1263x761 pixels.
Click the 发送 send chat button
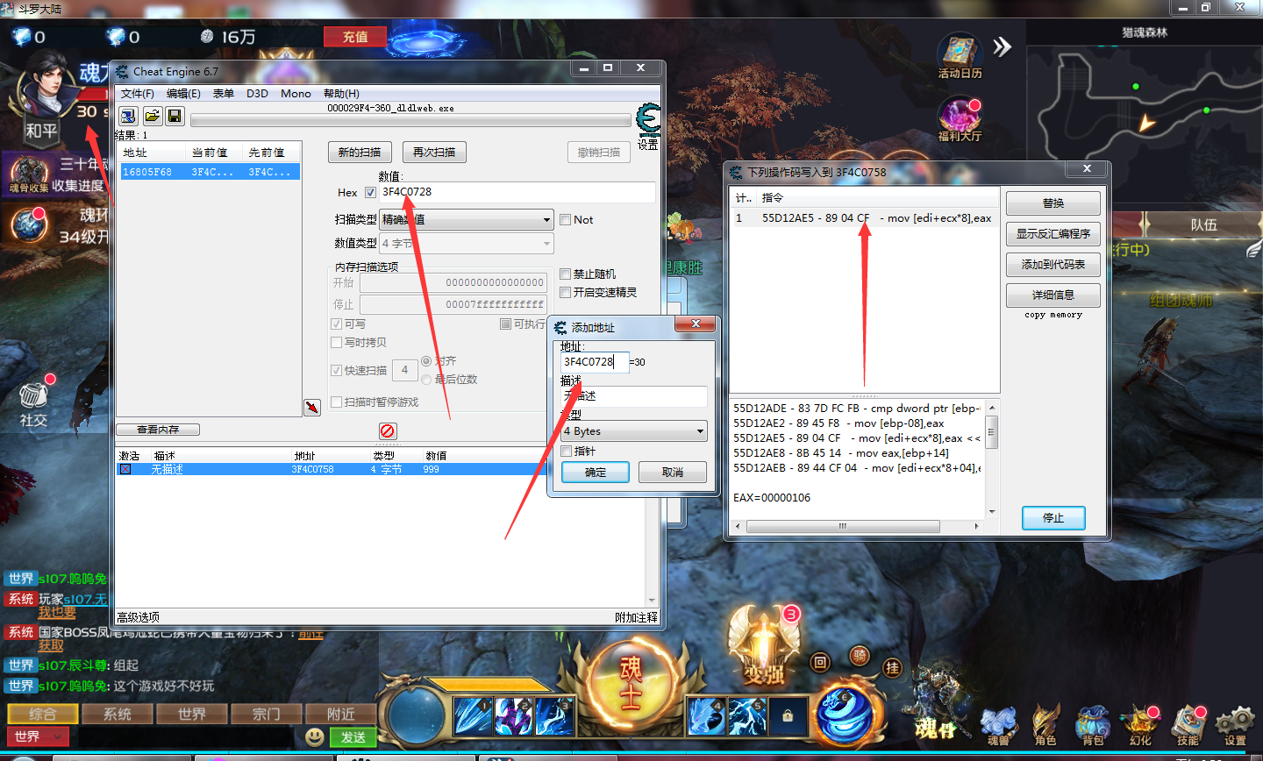tap(353, 737)
